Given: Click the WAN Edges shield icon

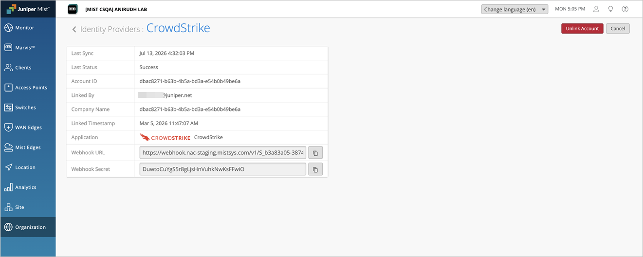Looking at the screenshot, I should 8,128.
